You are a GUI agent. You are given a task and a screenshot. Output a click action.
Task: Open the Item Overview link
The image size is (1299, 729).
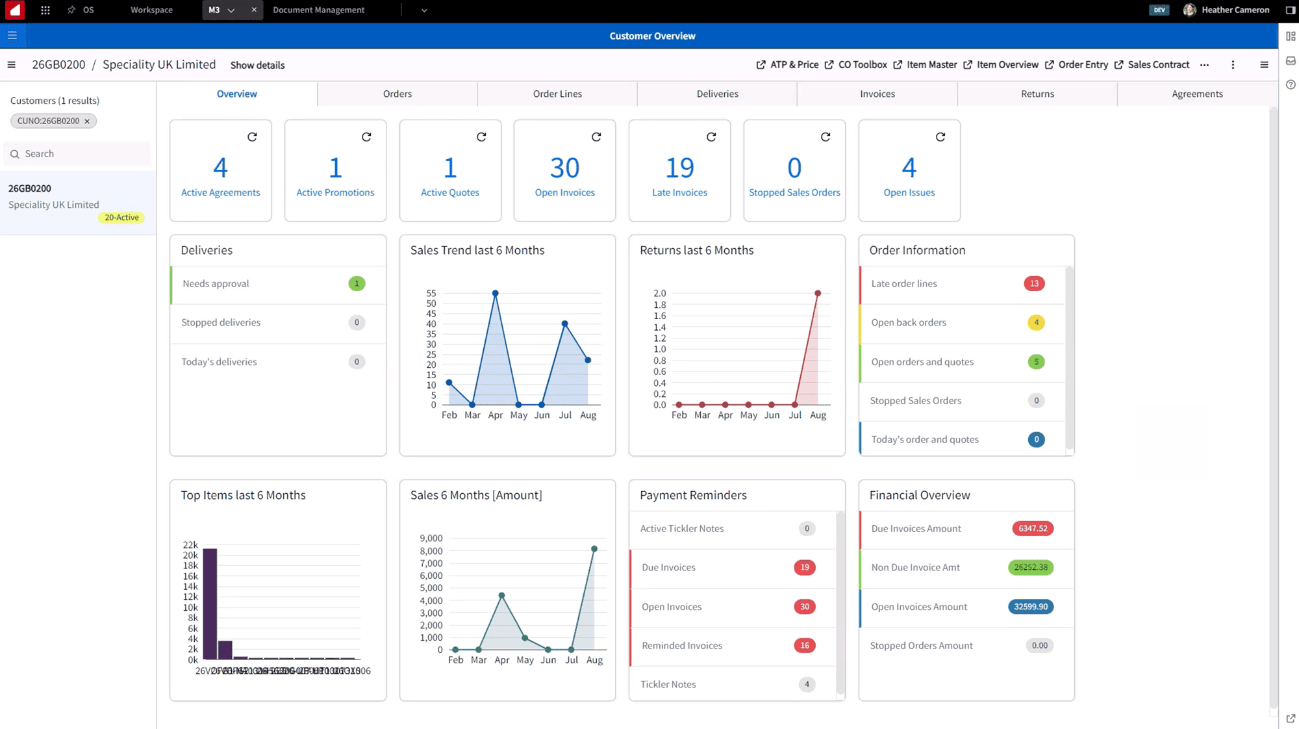[x=1000, y=64]
